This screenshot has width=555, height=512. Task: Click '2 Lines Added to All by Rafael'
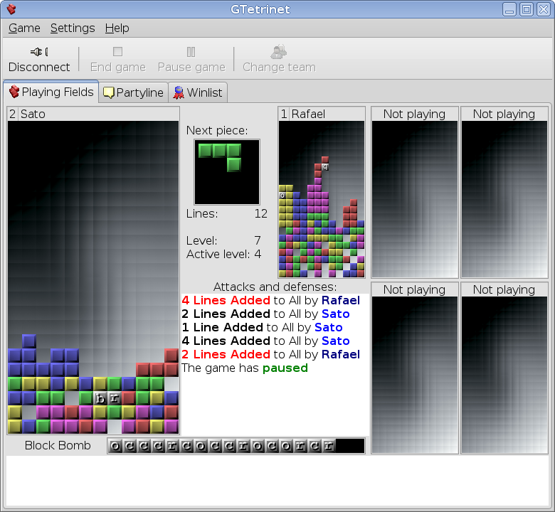[271, 354]
